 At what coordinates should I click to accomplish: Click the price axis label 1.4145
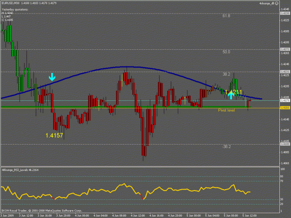click(x=285, y=119)
